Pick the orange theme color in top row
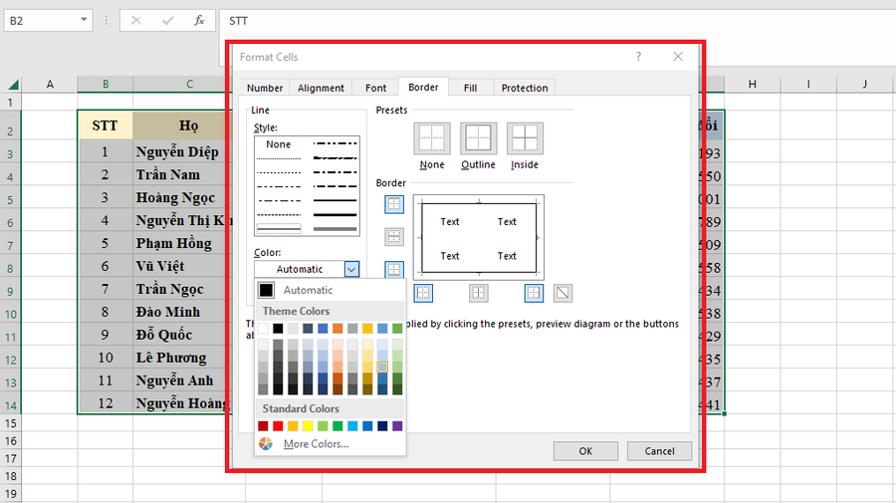896x503 pixels. [x=337, y=328]
